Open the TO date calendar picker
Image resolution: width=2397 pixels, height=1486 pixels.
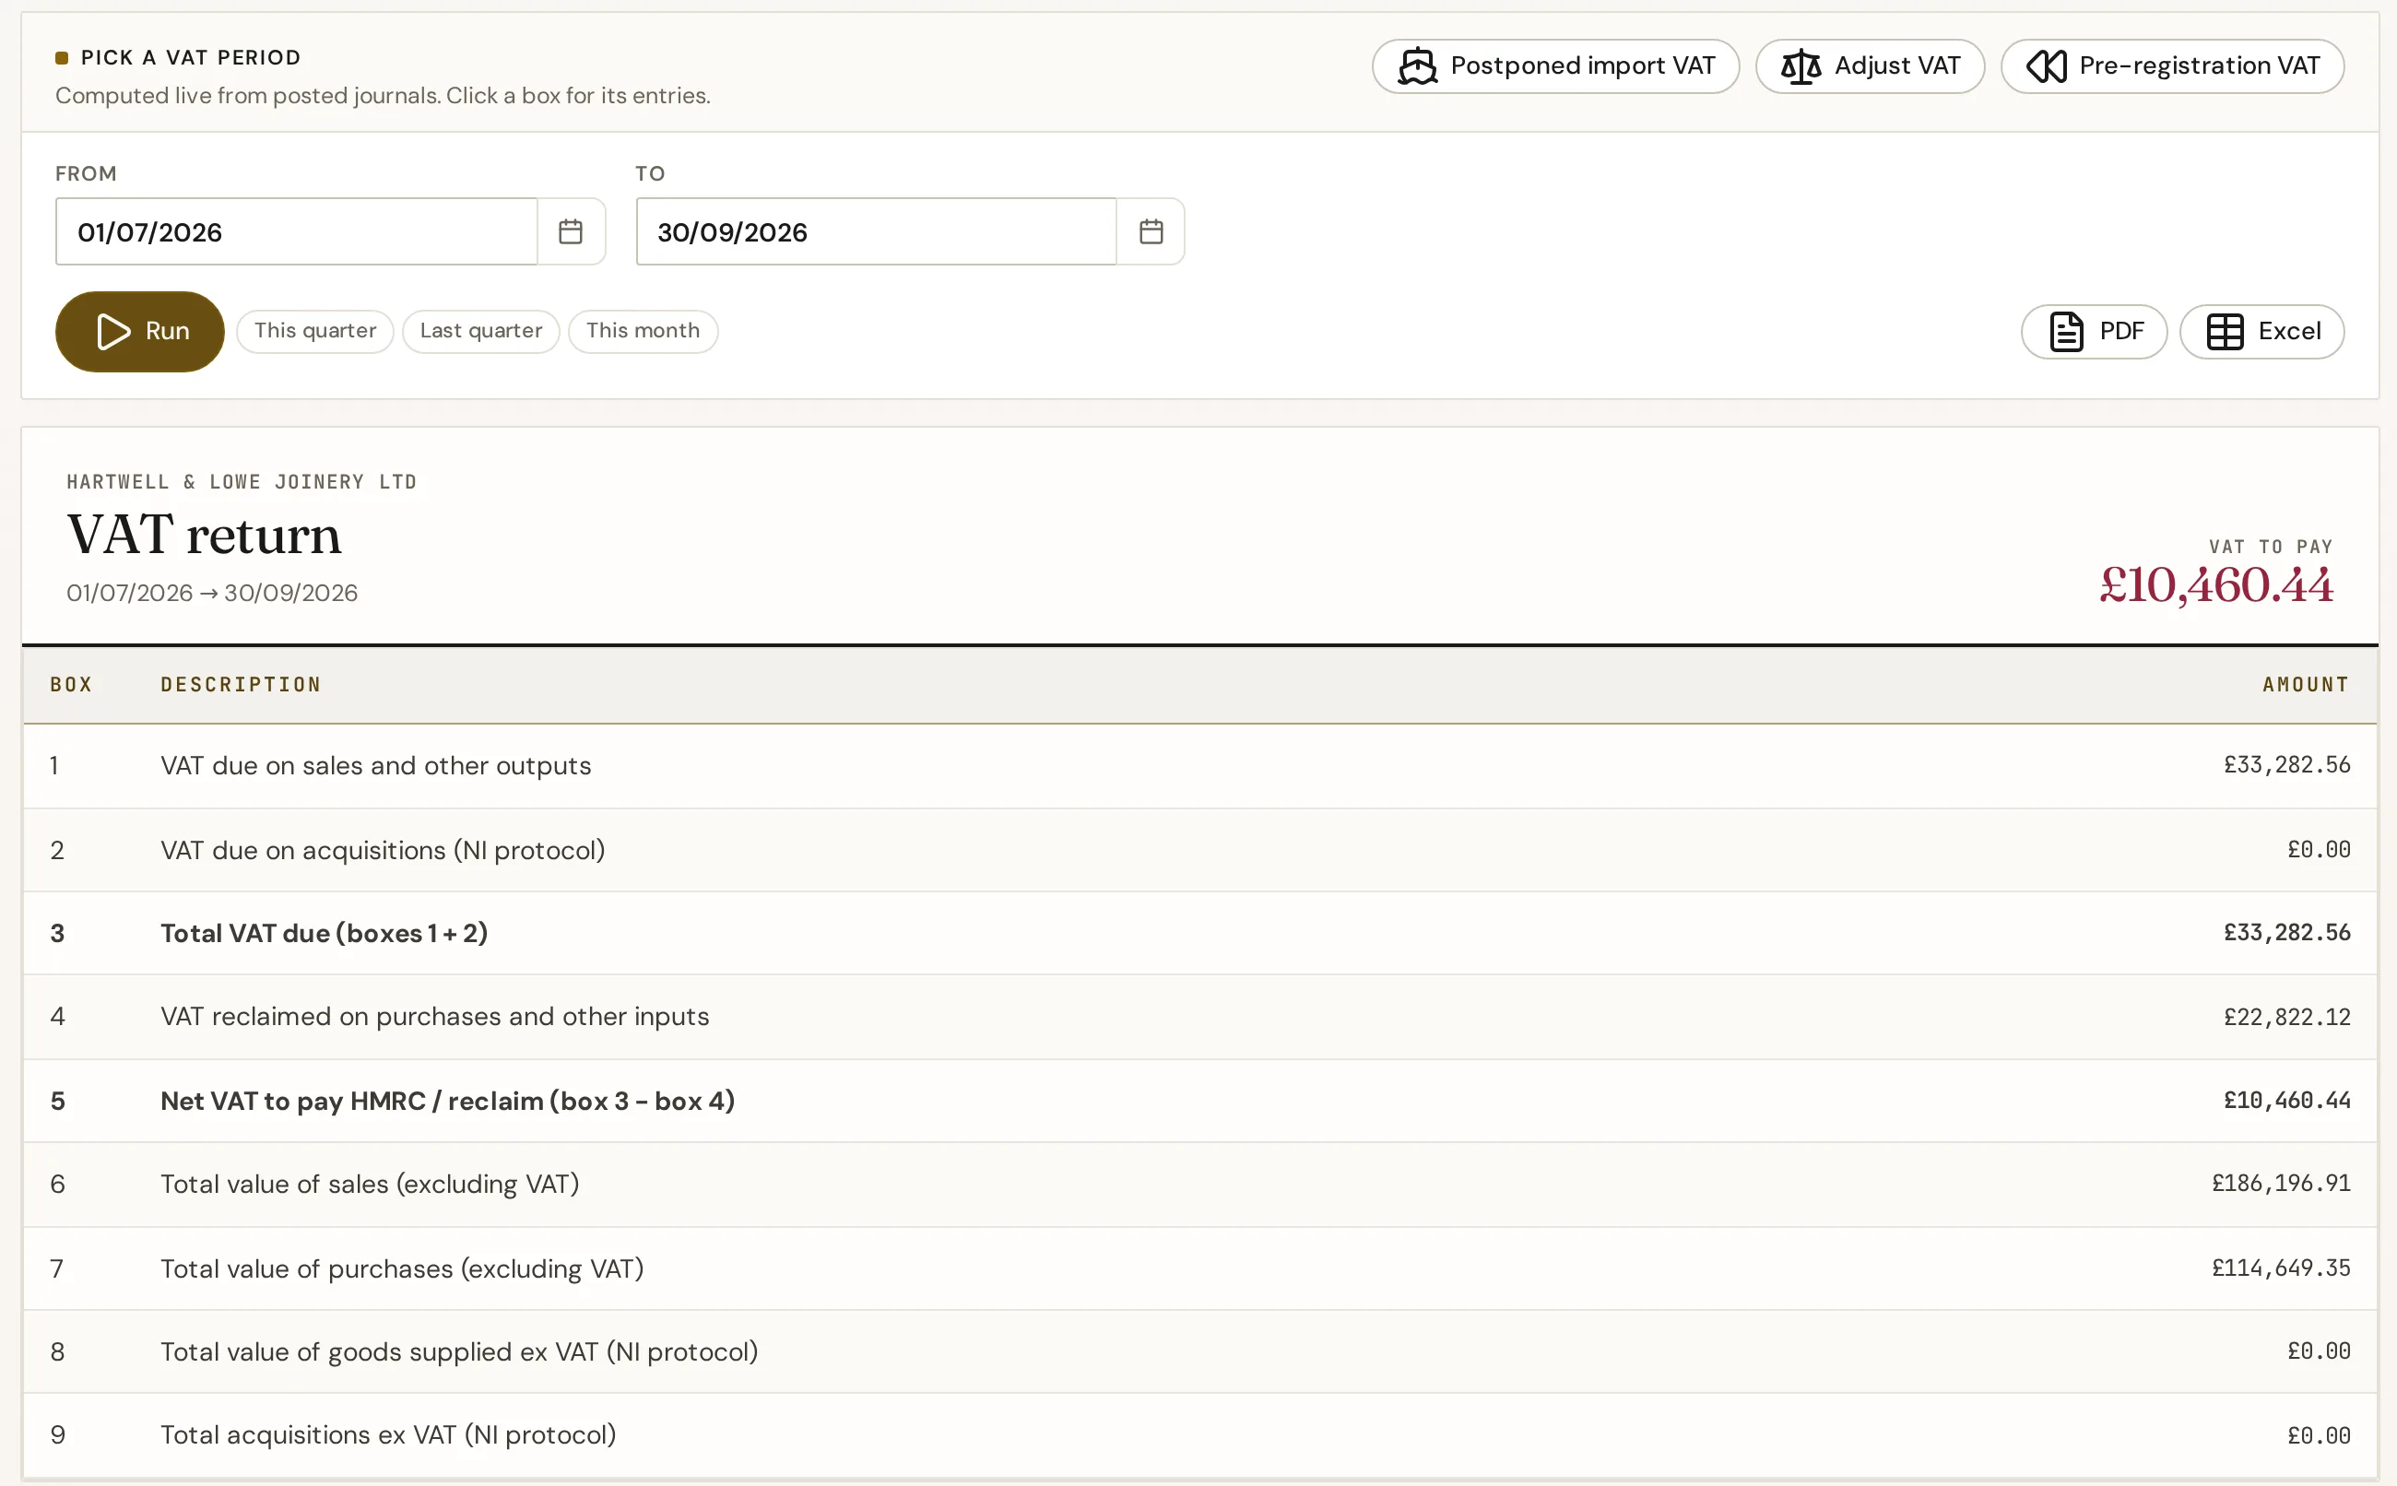click(x=1151, y=232)
